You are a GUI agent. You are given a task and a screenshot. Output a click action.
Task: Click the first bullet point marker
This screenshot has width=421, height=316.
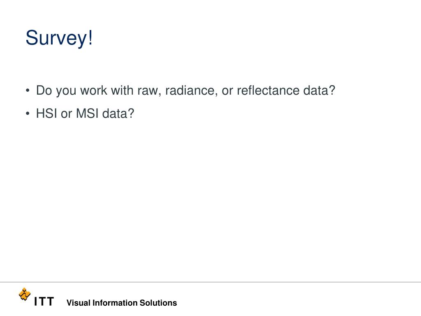pos(28,90)
